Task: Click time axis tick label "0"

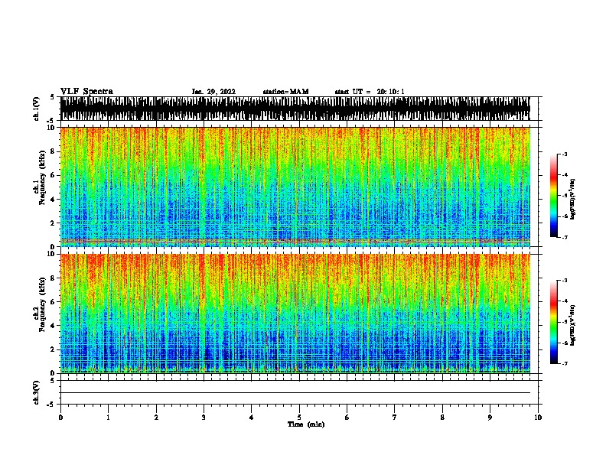Action: [60, 418]
